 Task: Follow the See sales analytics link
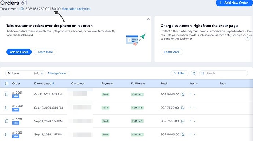point(76,9)
